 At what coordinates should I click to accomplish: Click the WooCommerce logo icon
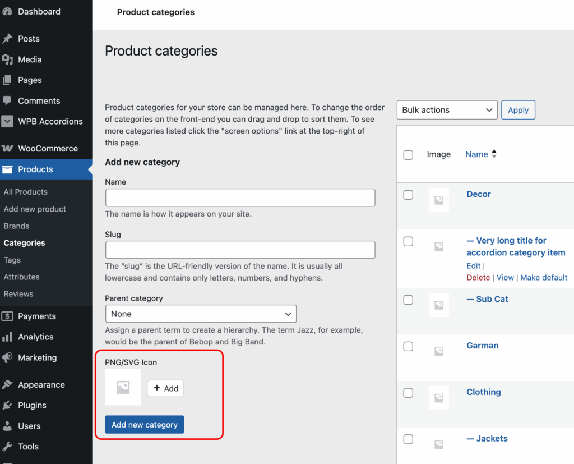pyautogui.click(x=7, y=149)
